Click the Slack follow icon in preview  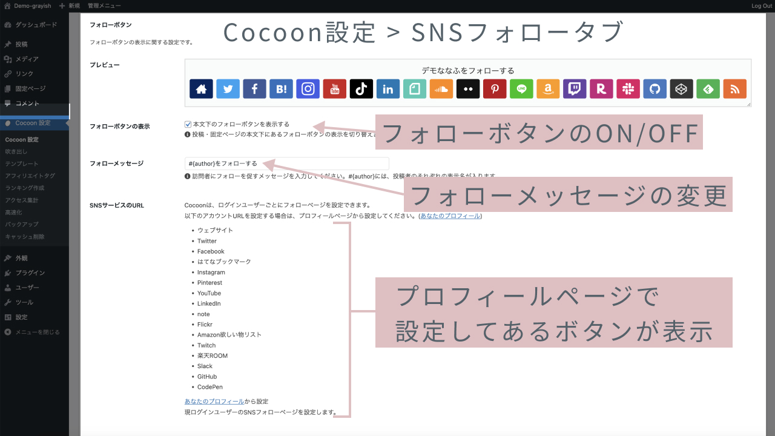(x=628, y=89)
